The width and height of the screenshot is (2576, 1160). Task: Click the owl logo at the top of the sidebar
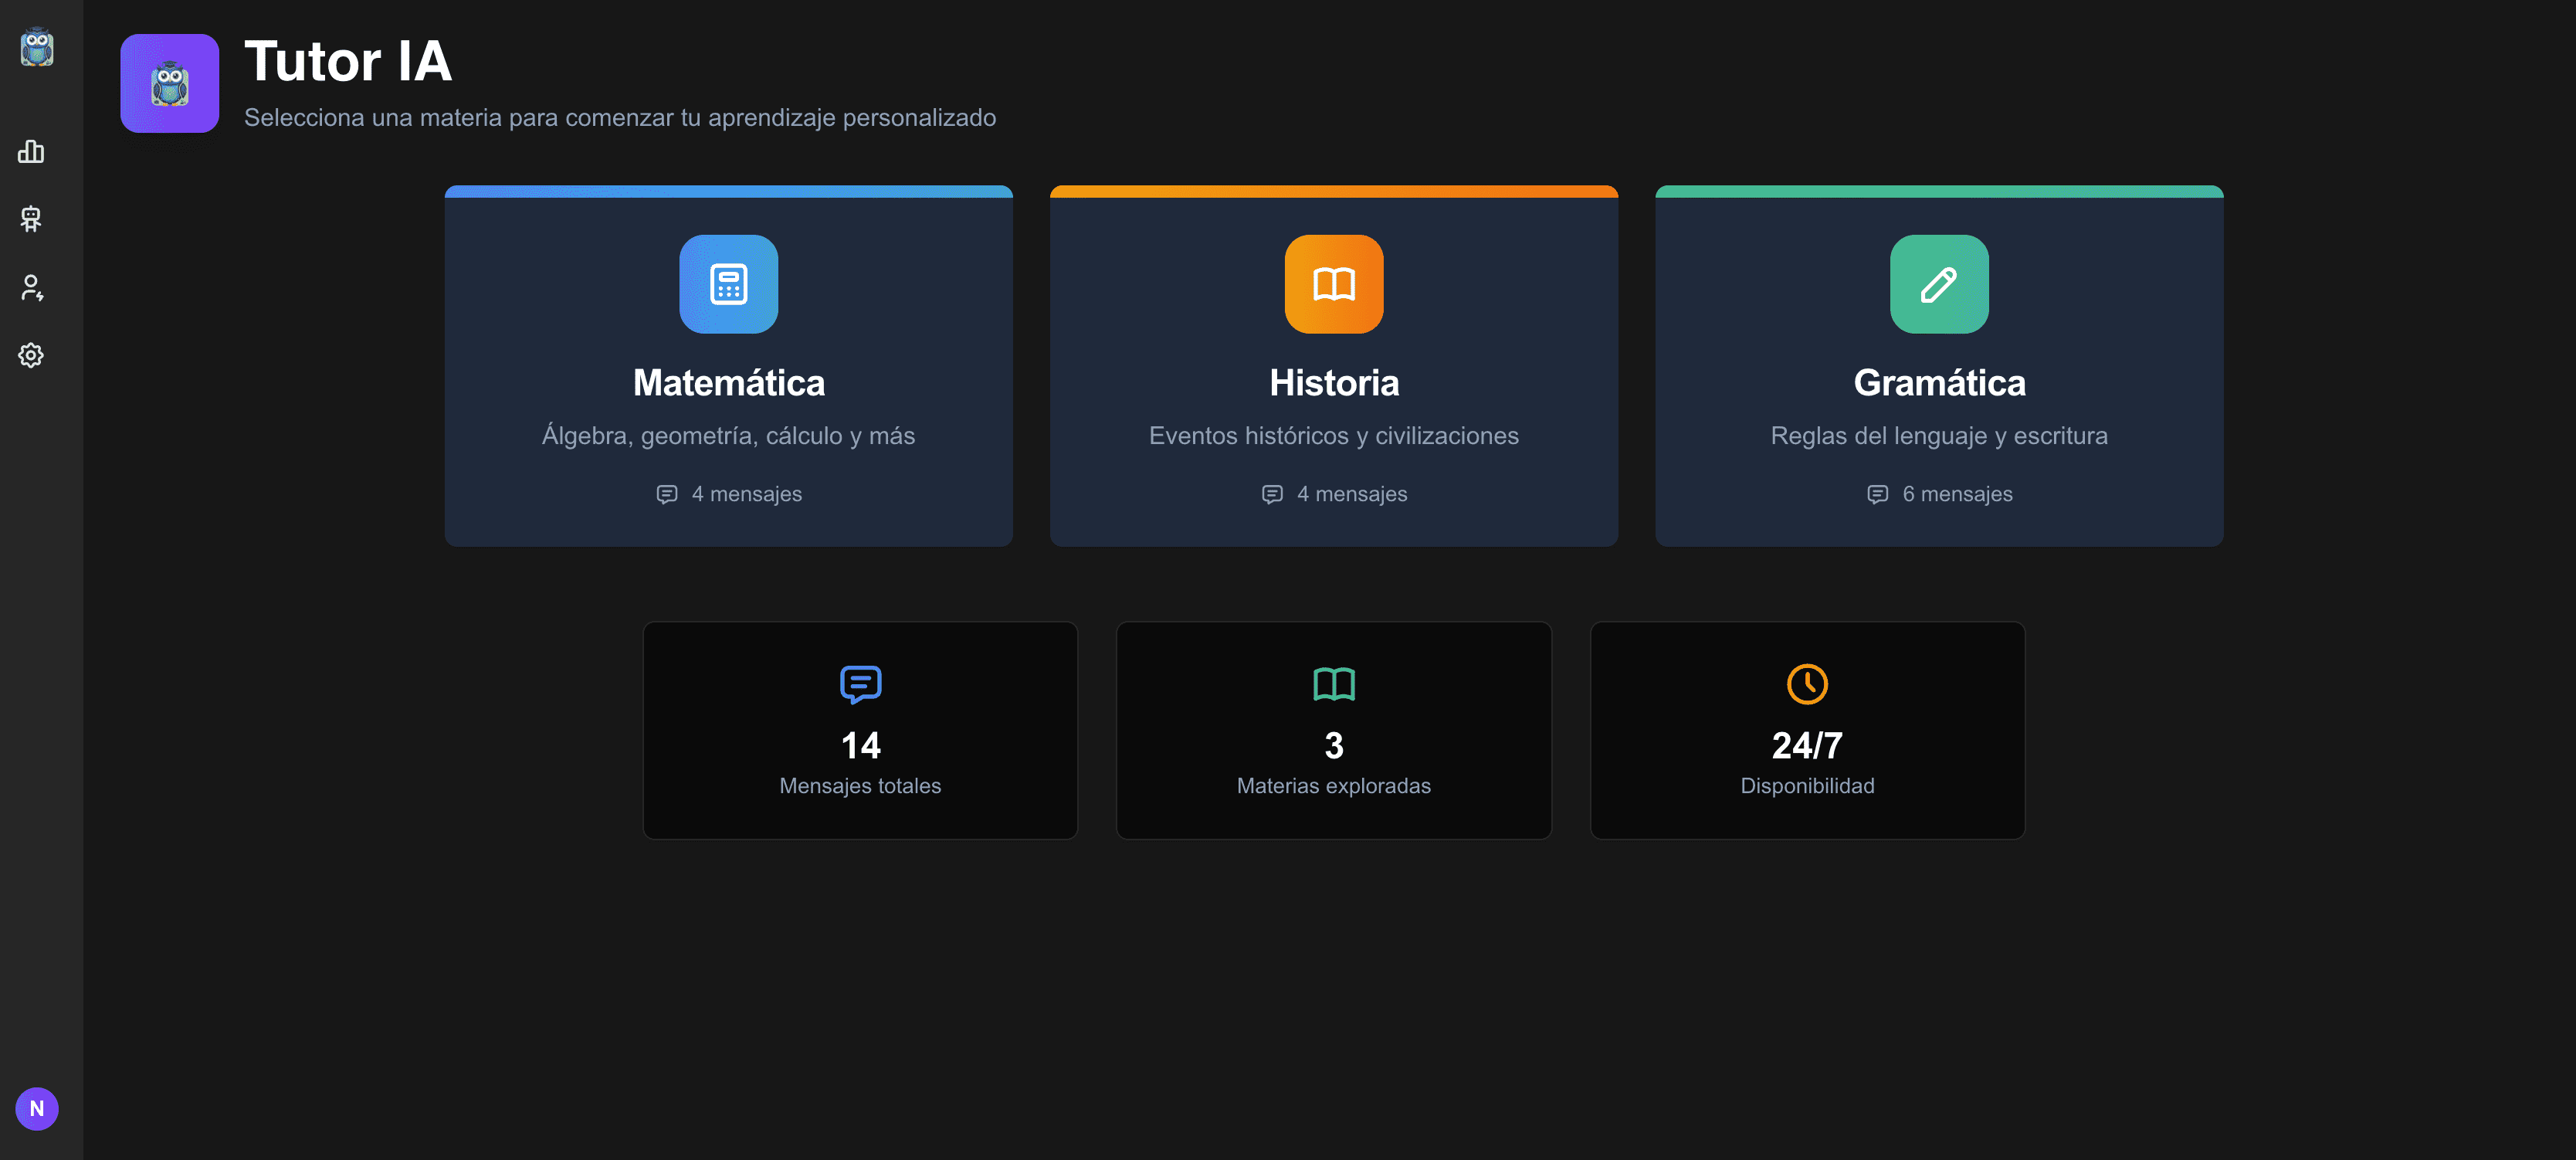37,48
